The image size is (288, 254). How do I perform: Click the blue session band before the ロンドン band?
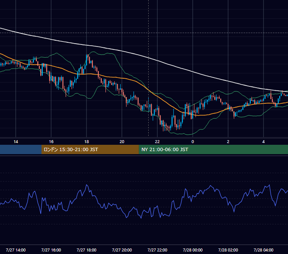21,149
